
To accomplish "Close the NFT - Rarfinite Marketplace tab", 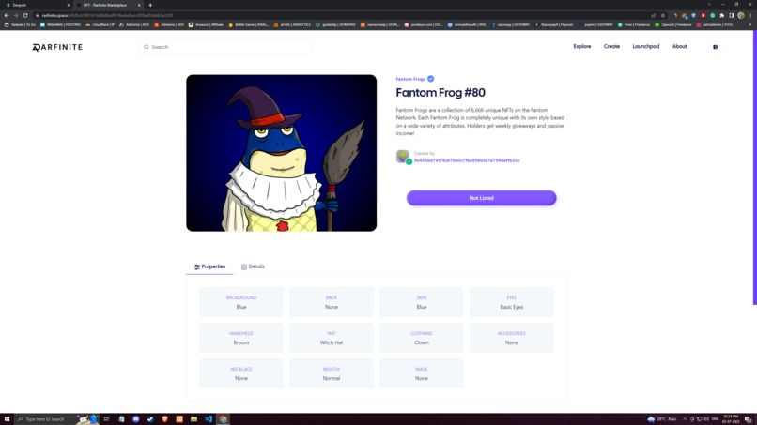I will [x=139, y=5].
